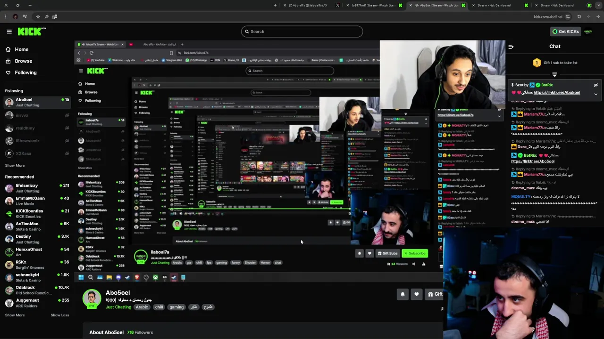Open Abo5oel channel avatar with LIVE badge

[x=92, y=299]
